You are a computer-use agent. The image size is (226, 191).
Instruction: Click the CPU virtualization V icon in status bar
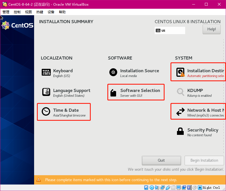(189, 188)
